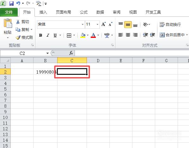Switch to the Home (开始) tab
Screen dimensions: 189x148
27,12
